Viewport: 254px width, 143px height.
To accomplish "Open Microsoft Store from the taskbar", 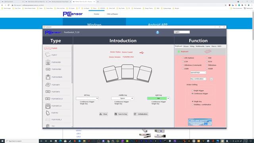I will coord(65,141).
